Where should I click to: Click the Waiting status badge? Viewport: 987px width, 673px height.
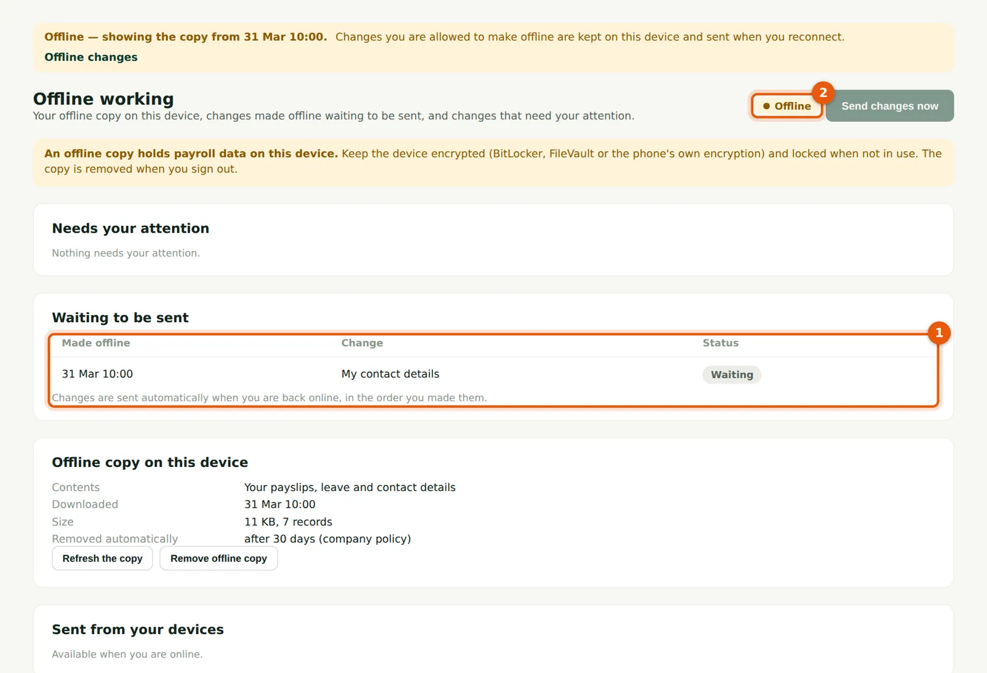[x=732, y=374]
